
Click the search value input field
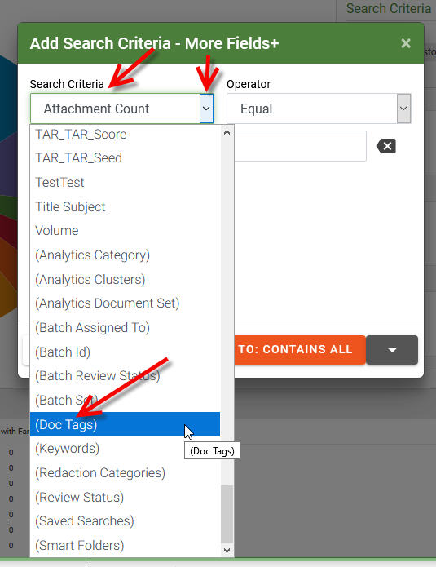tap(300, 146)
